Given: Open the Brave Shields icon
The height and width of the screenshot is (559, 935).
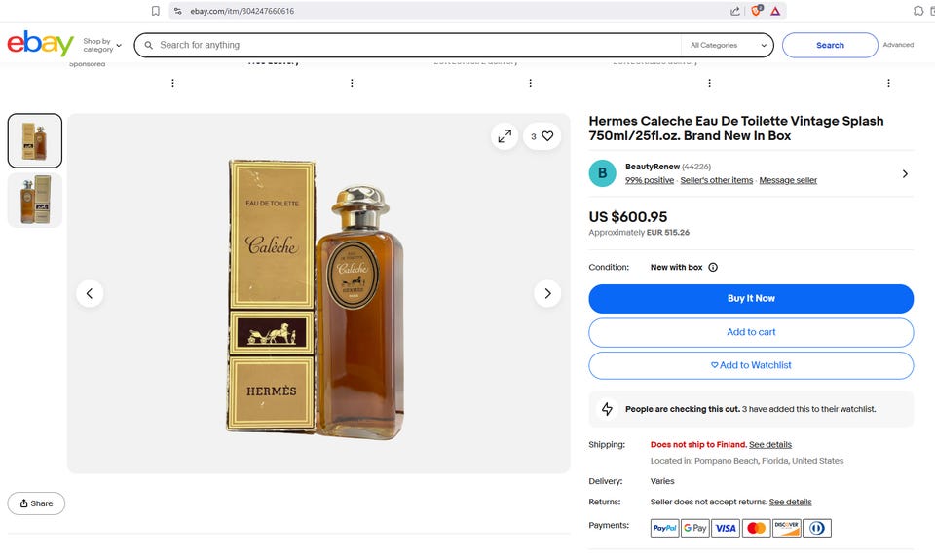Looking at the screenshot, I should [756, 11].
